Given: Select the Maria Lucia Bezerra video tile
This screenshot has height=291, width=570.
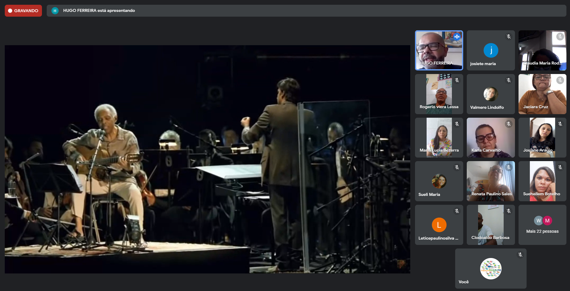Looking at the screenshot, I should [x=439, y=138].
